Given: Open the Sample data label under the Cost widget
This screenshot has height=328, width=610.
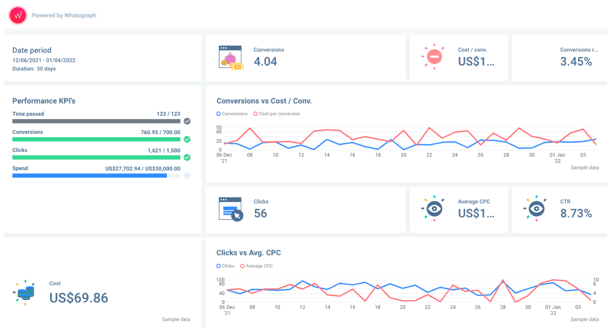Looking at the screenshot, I should coord(176,319).
